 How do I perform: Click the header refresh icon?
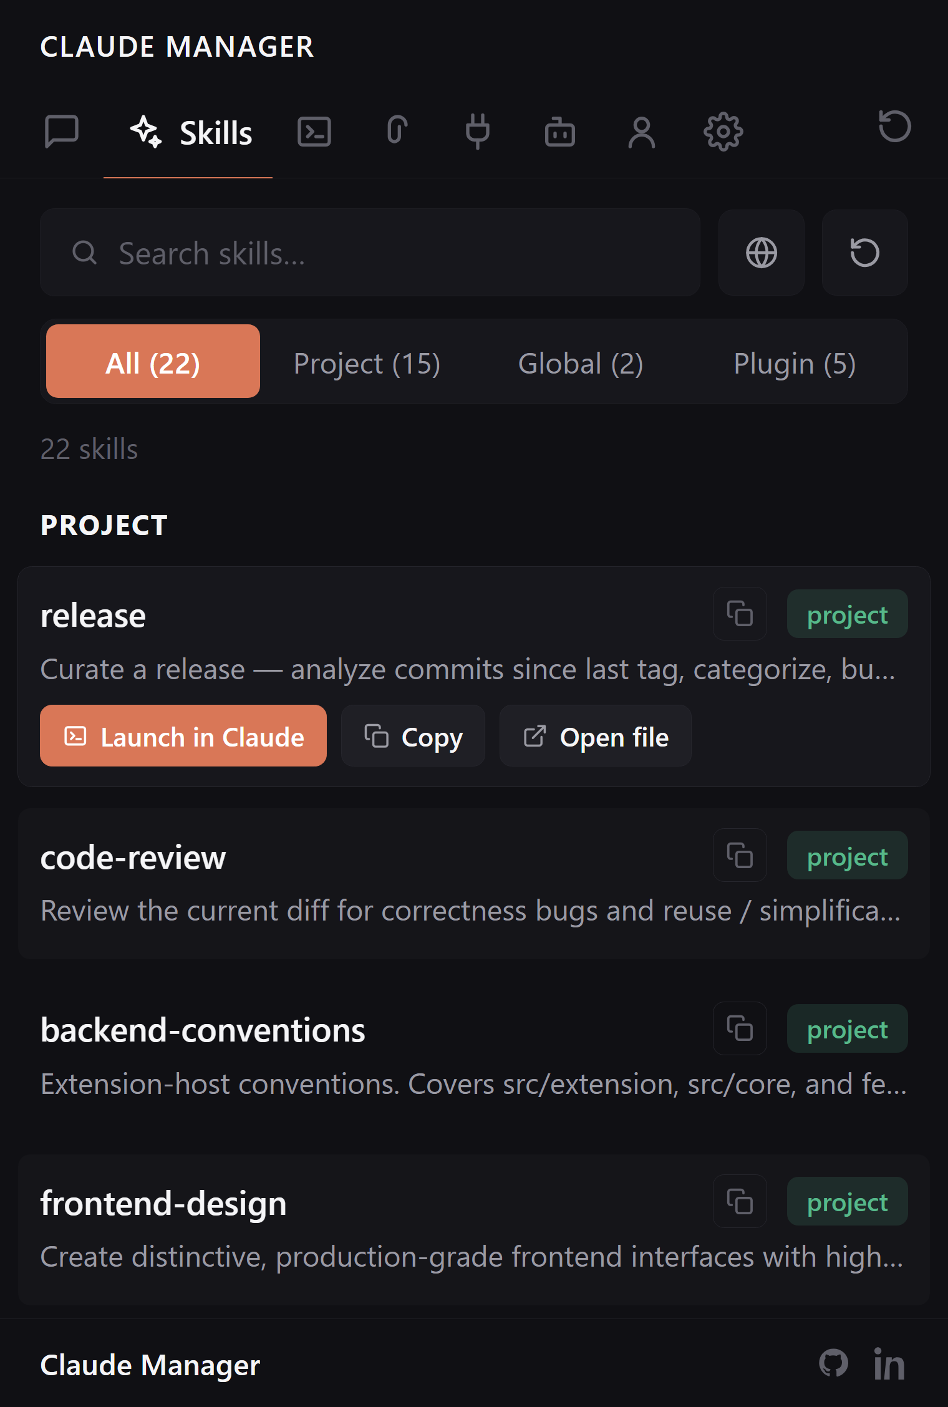tap(895, 127)
